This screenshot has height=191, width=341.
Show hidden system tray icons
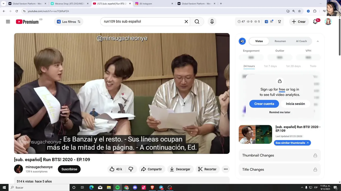coord(302,188)
